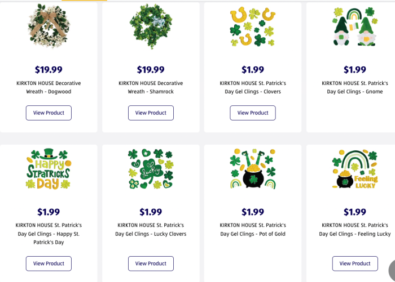View Product for Dogwood decorative wreath
The image size is (395, 282).
click(49, 113)
